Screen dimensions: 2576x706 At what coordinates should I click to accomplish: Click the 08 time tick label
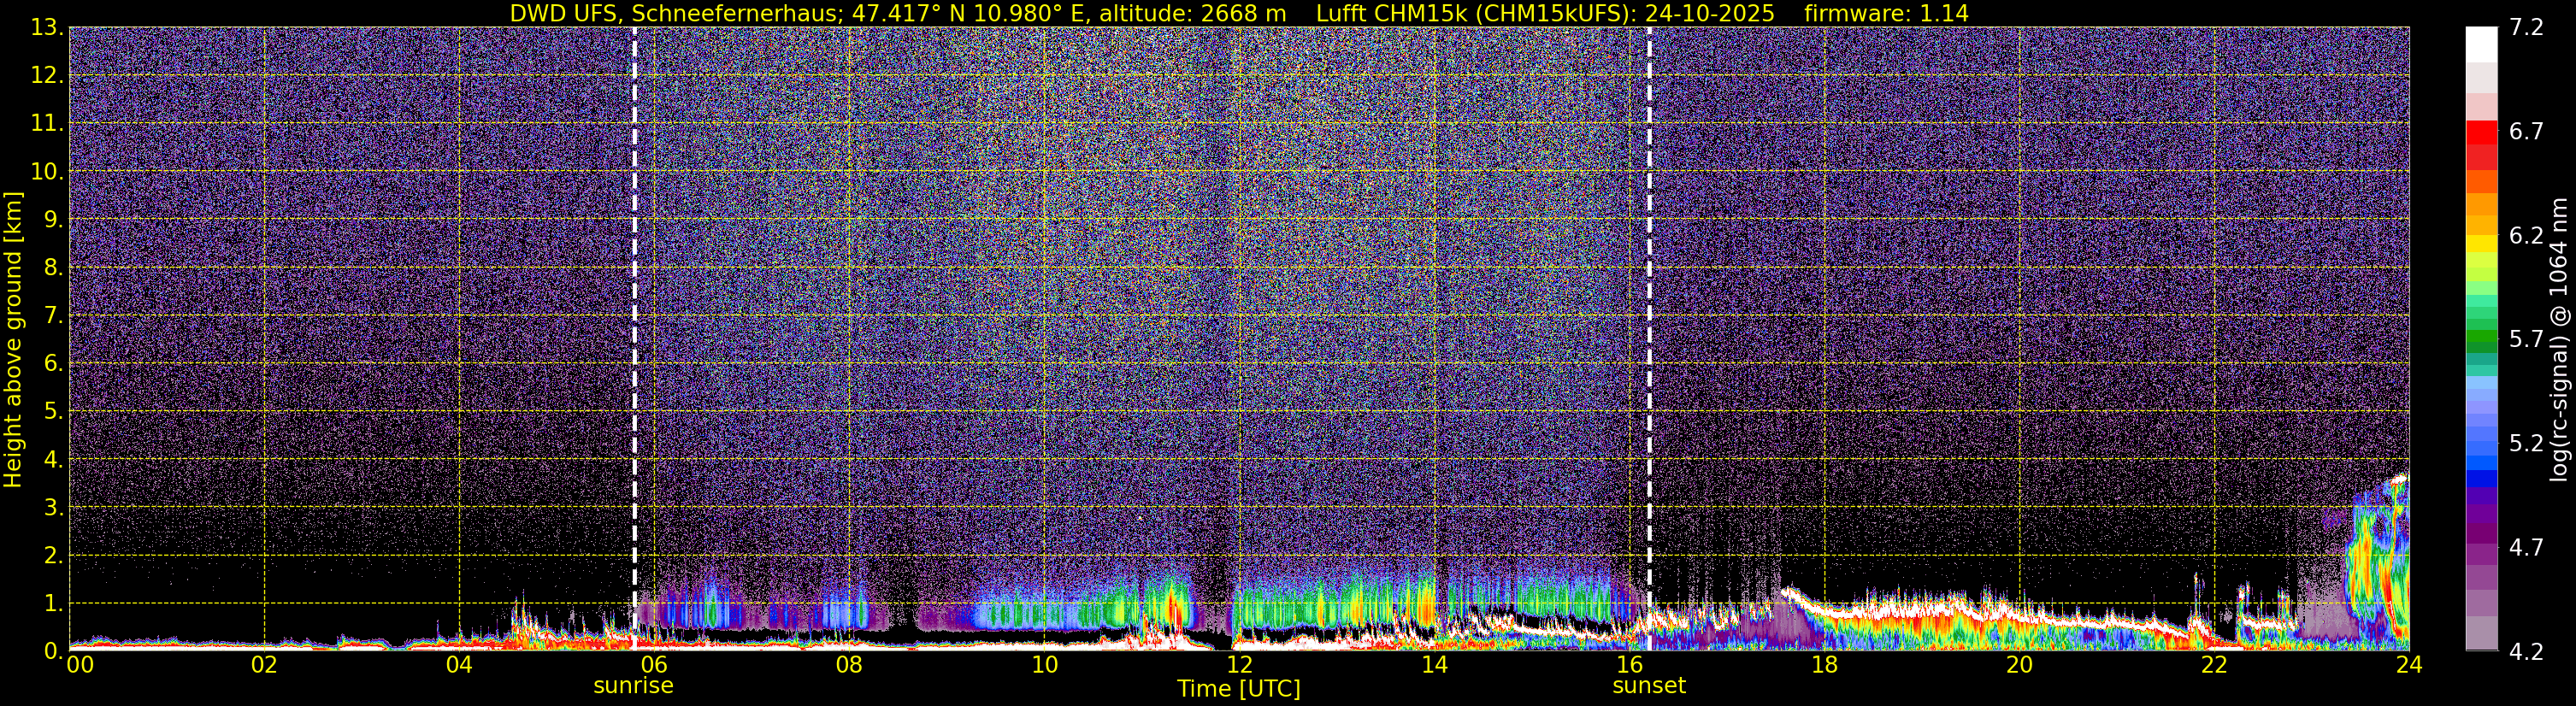point(849,665)
